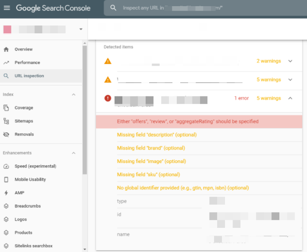Collapse the 1 error 5 warnings item
Screen dimensions: 307x252
point(290,98)
